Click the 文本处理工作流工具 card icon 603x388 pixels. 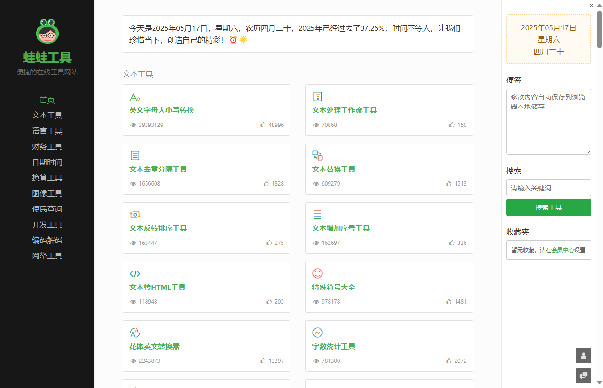[x=318, y=97]
